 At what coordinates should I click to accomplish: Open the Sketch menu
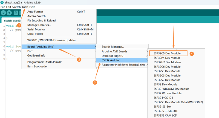coord(16,7)
